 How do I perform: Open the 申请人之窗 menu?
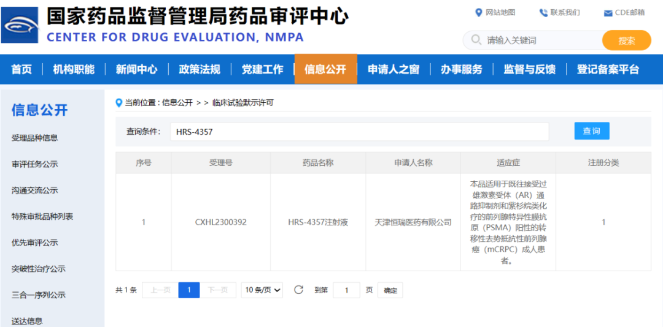click(x=394, y=69)
